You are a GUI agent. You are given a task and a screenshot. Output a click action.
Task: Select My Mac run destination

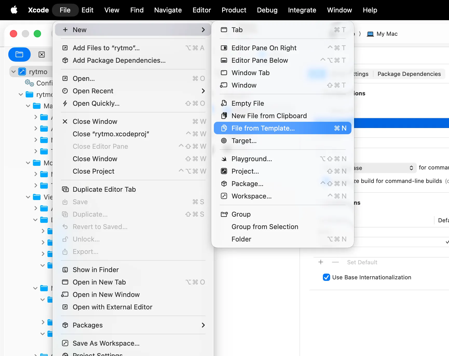[382, 34]
